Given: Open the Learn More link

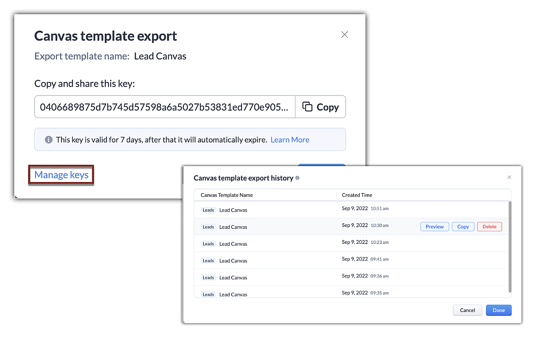Looking at the screenshot, I should tap(290, 140).
